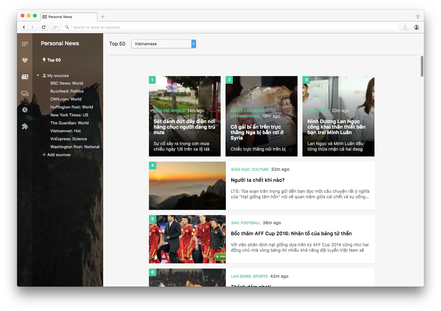Open CNN.com: World source
Screen dimensions: 441x311
pos(66,99)
